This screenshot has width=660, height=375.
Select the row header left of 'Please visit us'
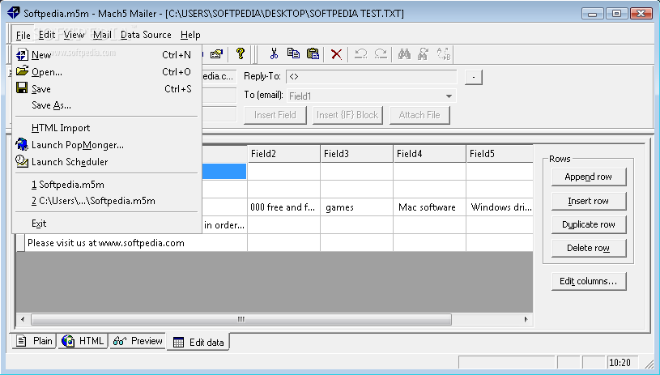point(20,243)
